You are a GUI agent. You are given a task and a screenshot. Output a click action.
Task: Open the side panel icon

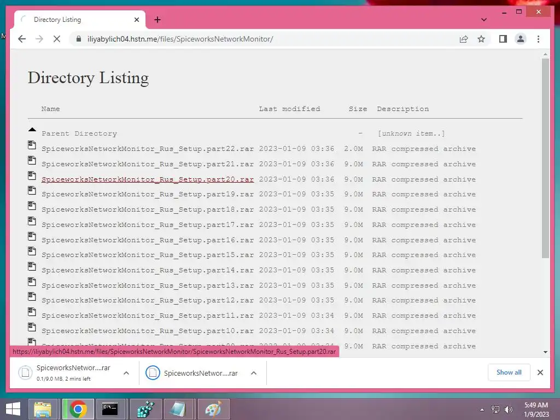point(503,39)
